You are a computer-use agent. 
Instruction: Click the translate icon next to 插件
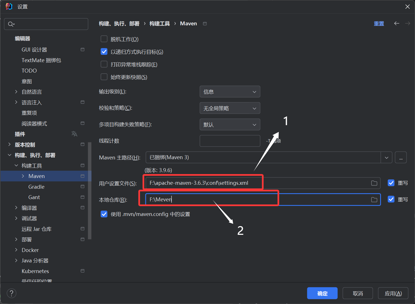click(x=74, y=134)
